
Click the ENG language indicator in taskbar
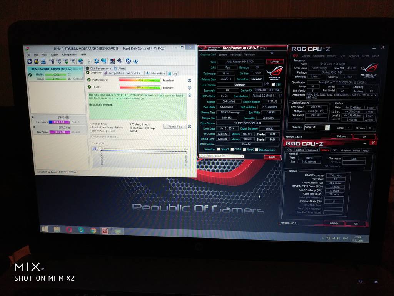coord(346,238)
